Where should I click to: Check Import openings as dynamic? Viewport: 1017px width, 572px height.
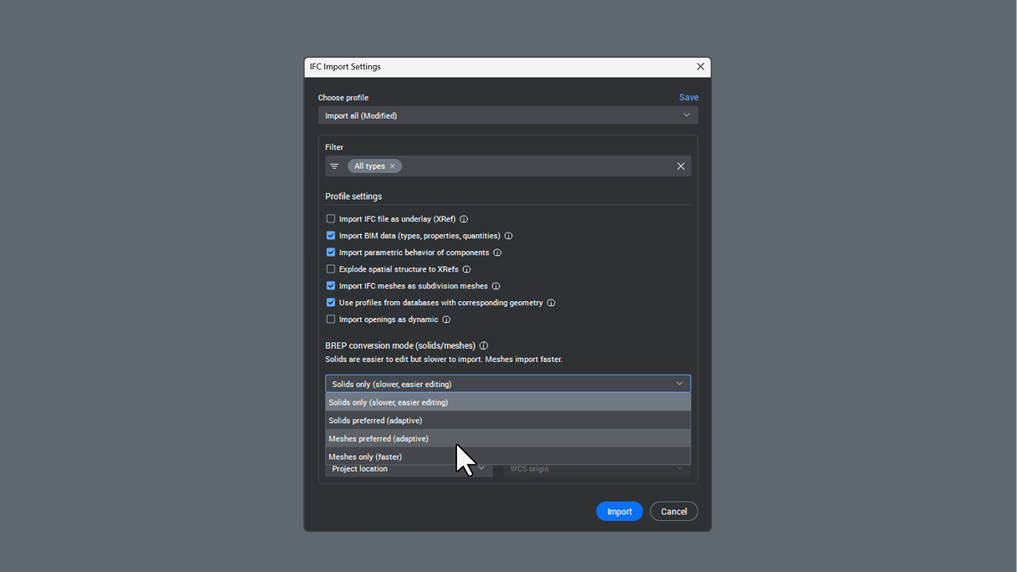[x=331, y=319]
